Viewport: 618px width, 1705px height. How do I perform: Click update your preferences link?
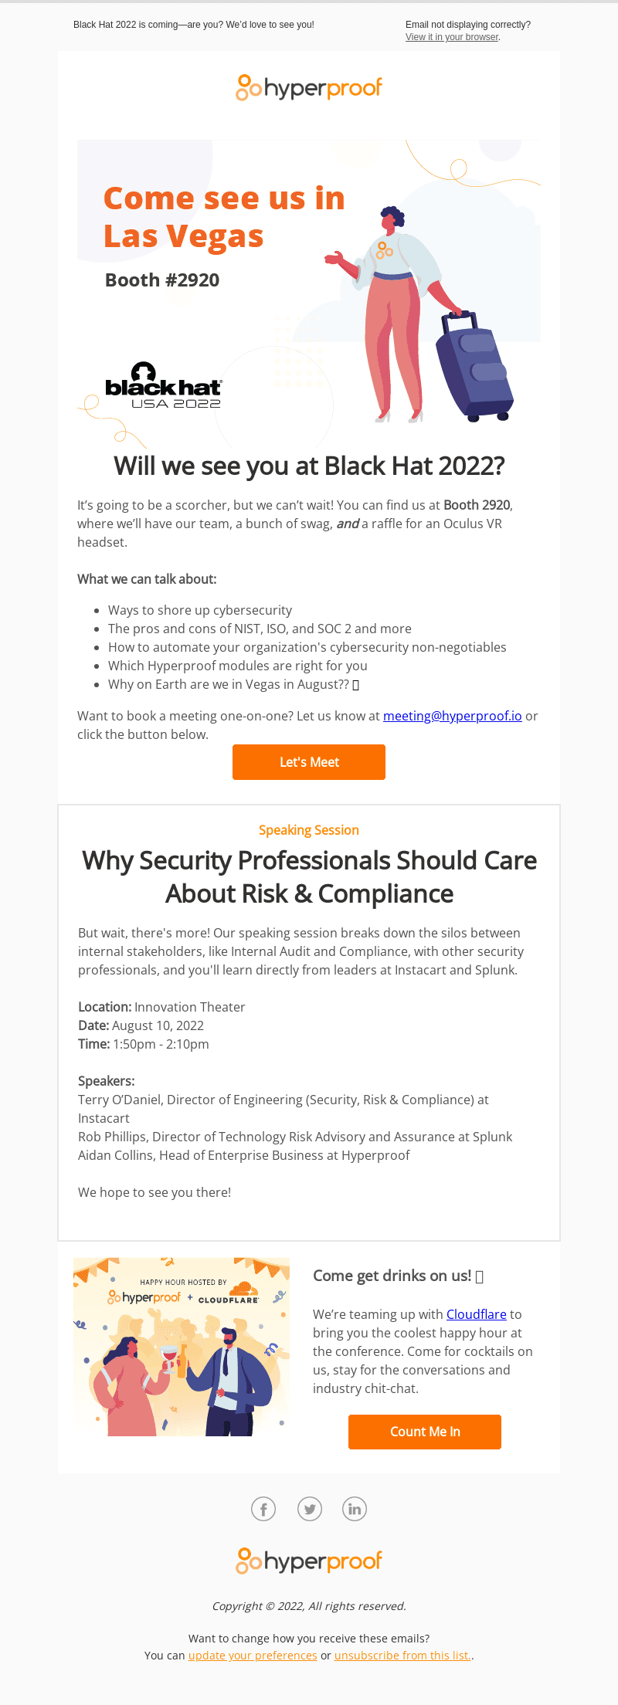253,1656
